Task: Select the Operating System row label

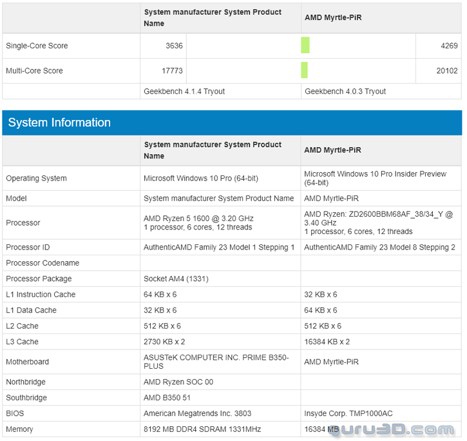Action: click(36, 179)
